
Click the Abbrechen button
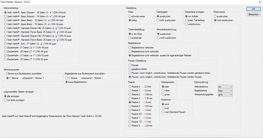(x=253, y=14)
